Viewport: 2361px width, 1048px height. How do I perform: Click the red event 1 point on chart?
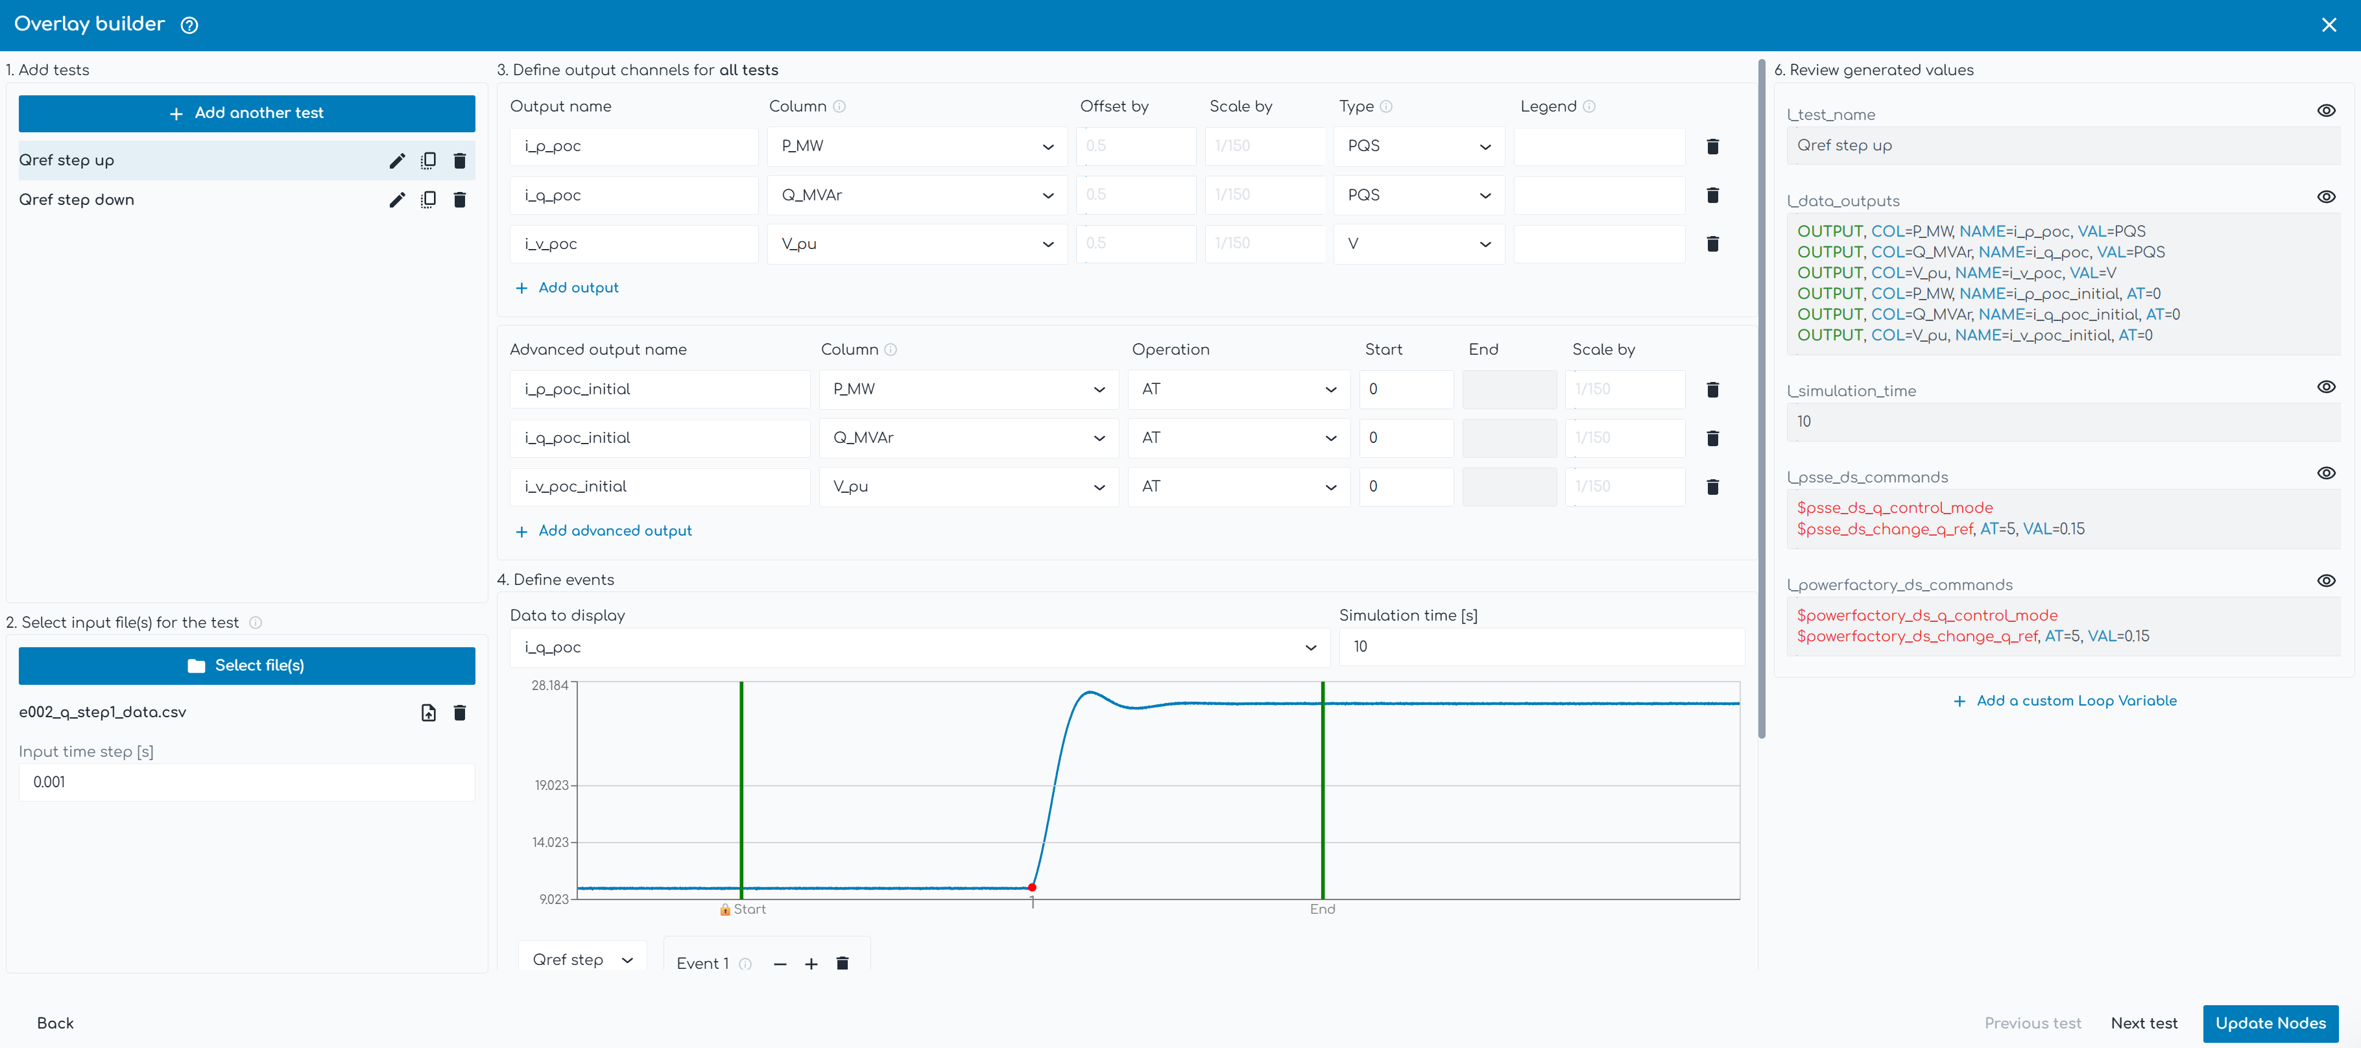pos(1032,888)
